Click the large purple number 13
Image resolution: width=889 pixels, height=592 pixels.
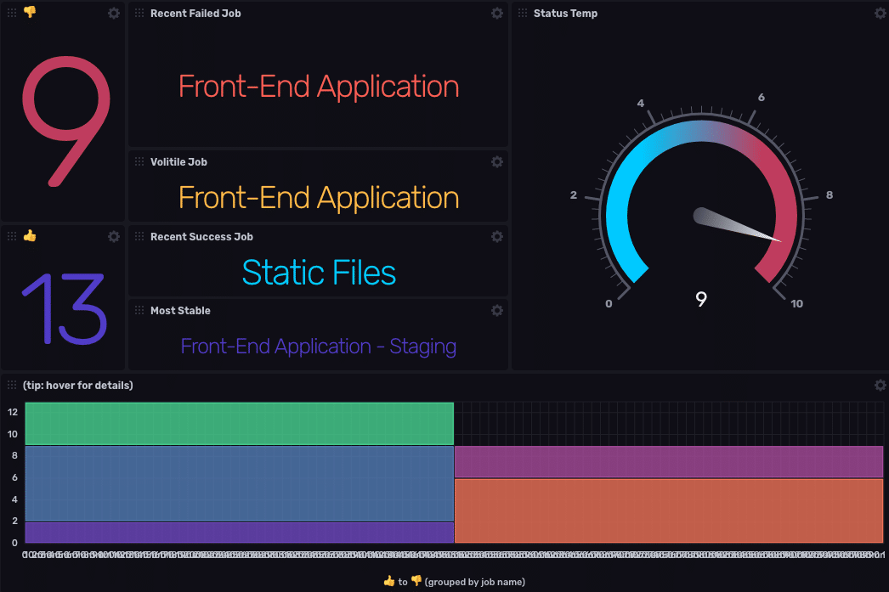[x=64, y=309]
